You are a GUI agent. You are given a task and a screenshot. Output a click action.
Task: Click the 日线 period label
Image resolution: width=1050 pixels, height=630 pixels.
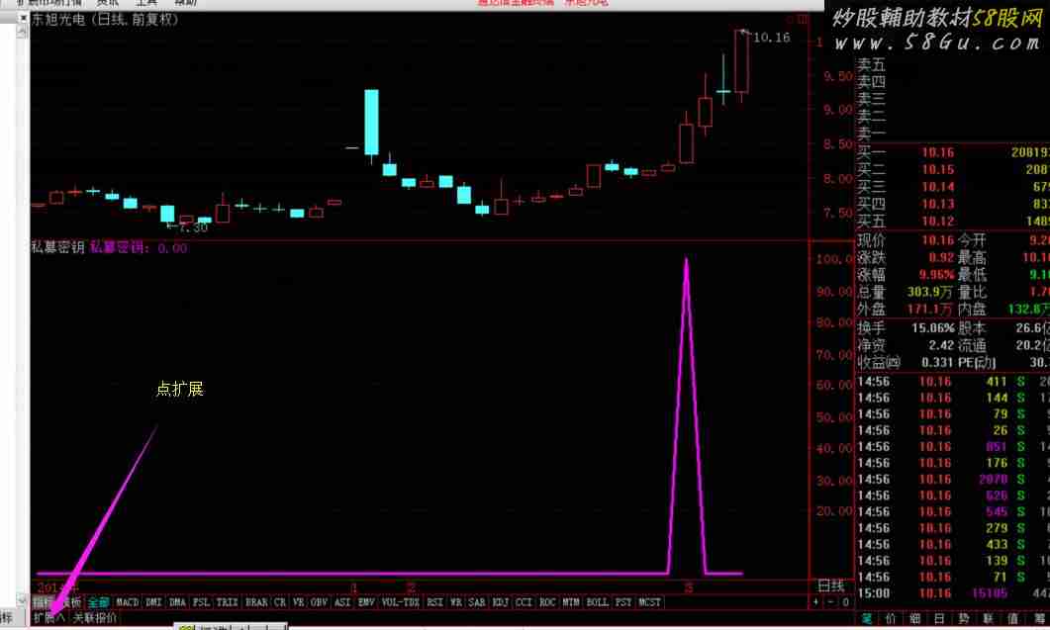point(831,585)
